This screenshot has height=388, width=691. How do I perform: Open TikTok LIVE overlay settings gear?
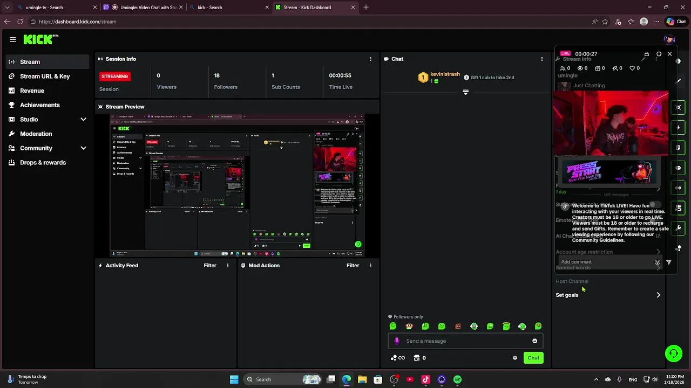[659, 54]
